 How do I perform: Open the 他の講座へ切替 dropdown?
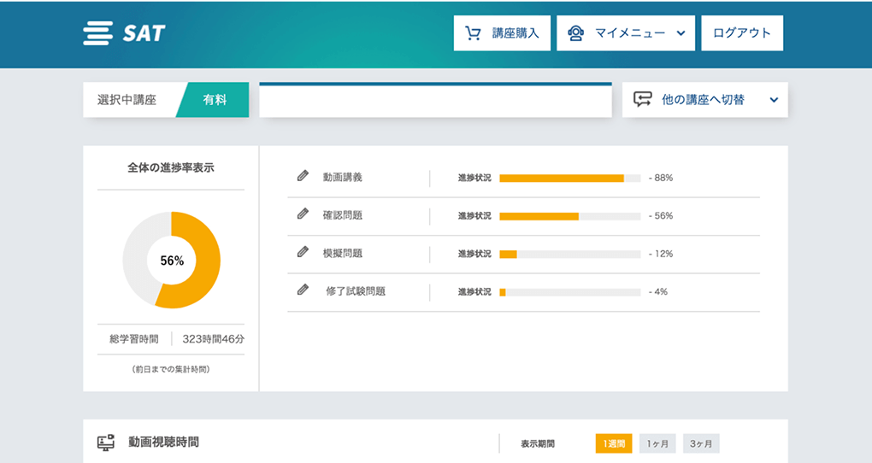coord(774,100)
